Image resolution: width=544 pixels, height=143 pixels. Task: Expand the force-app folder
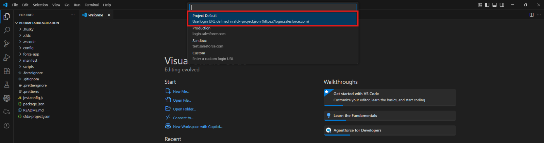31,54
